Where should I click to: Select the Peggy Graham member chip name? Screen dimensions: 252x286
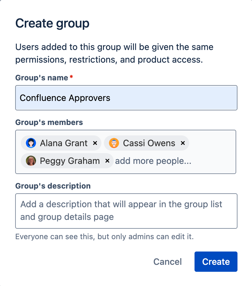pyautogui.click(x=70, y=161)
